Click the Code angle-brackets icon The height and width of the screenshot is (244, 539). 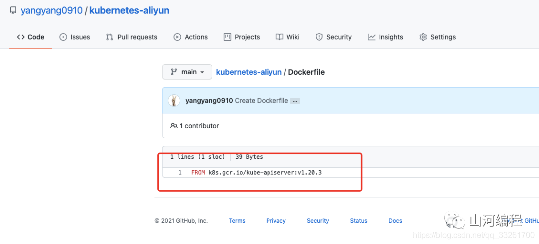point(21,37)
